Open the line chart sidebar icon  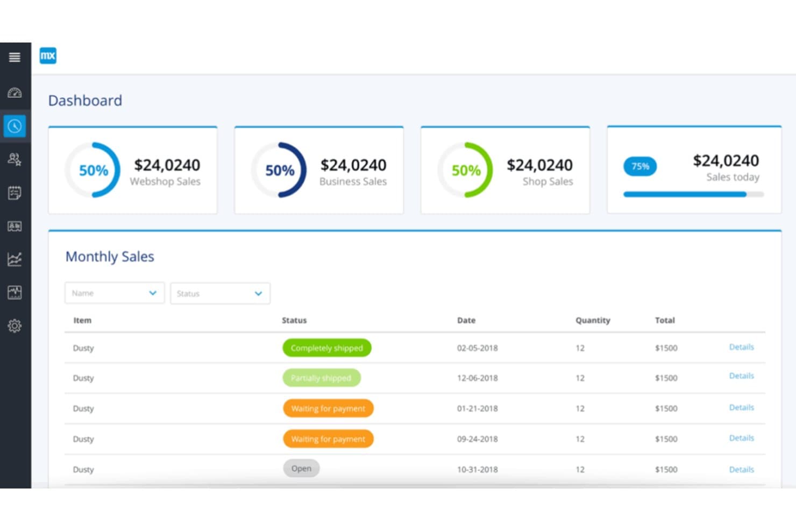15,259
